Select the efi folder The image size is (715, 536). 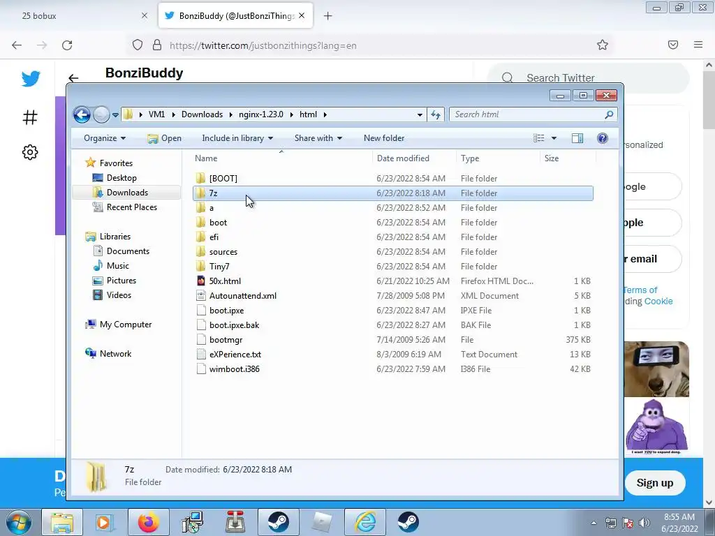(214, 237)
